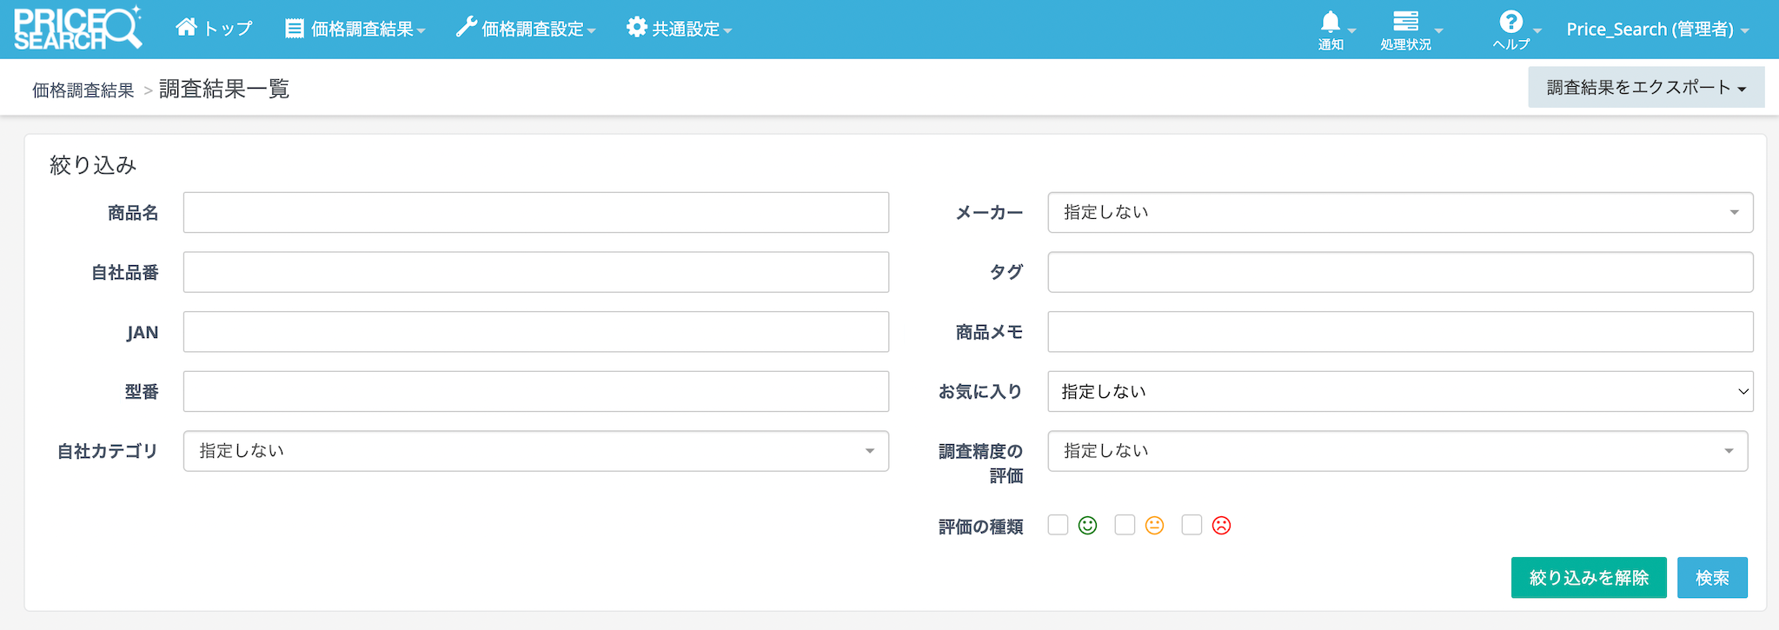The width and height of the screenshot is (1779, 630).
Task: Click the Price Search logo
Action: click(77, 29)
